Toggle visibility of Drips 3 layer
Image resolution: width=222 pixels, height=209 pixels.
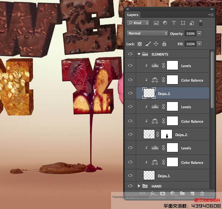pos(130,93)
